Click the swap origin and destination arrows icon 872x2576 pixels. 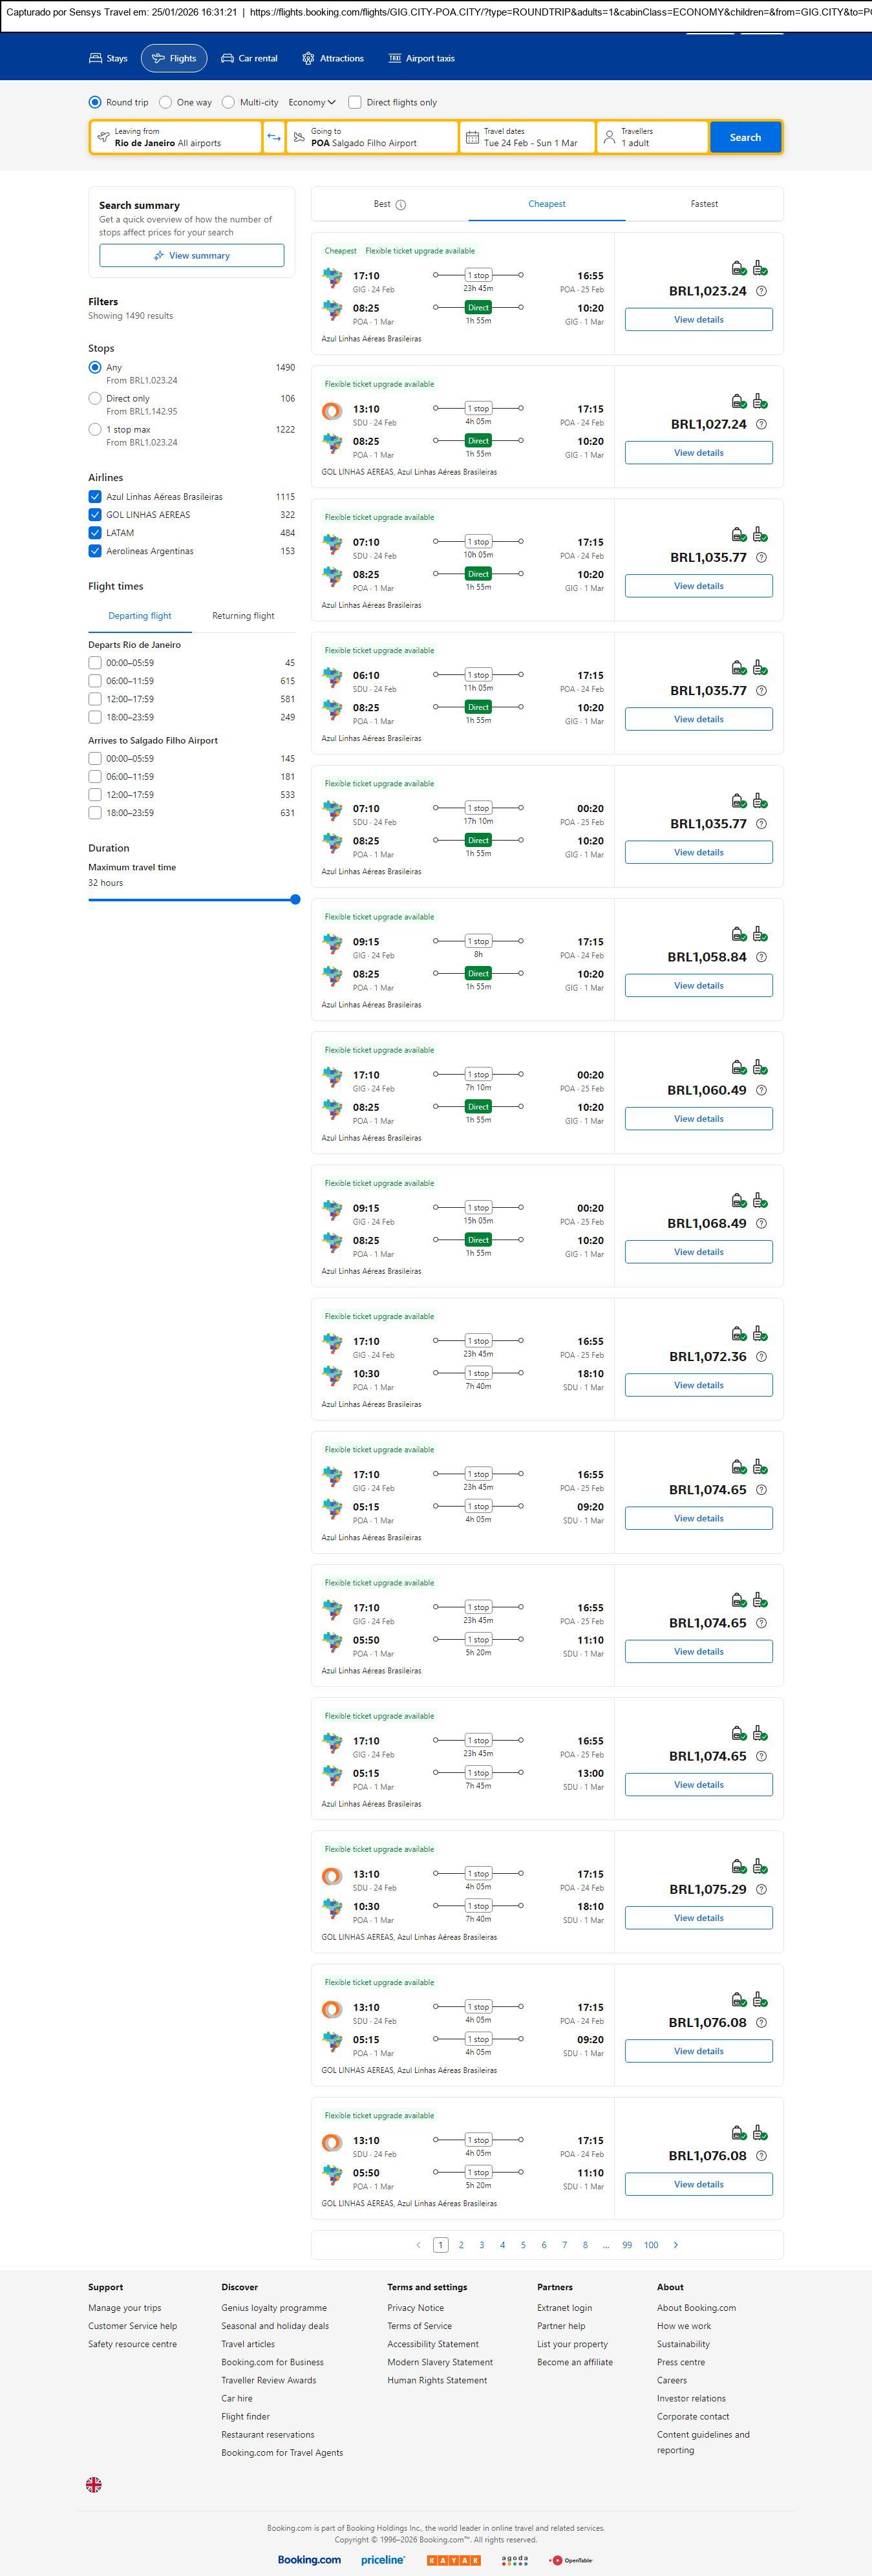coord(274,137)
